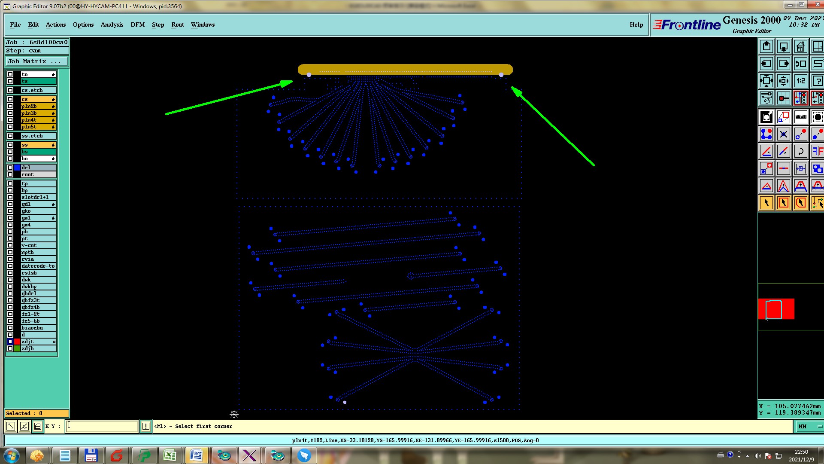Click the Help button

[x=636, y=24]
